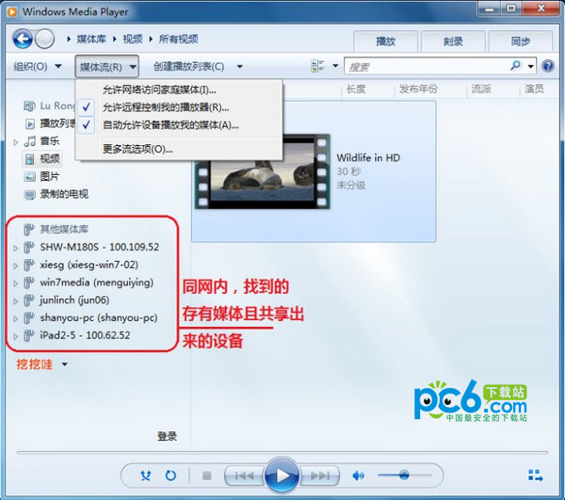Click the iPad2-5 device icon

tap(29, 335)
